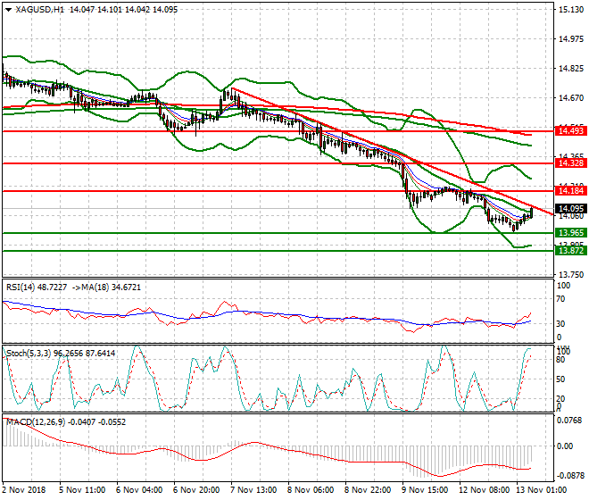Select the red 14.493 resistance price label

pyautogui.click(x=570, y=131)
